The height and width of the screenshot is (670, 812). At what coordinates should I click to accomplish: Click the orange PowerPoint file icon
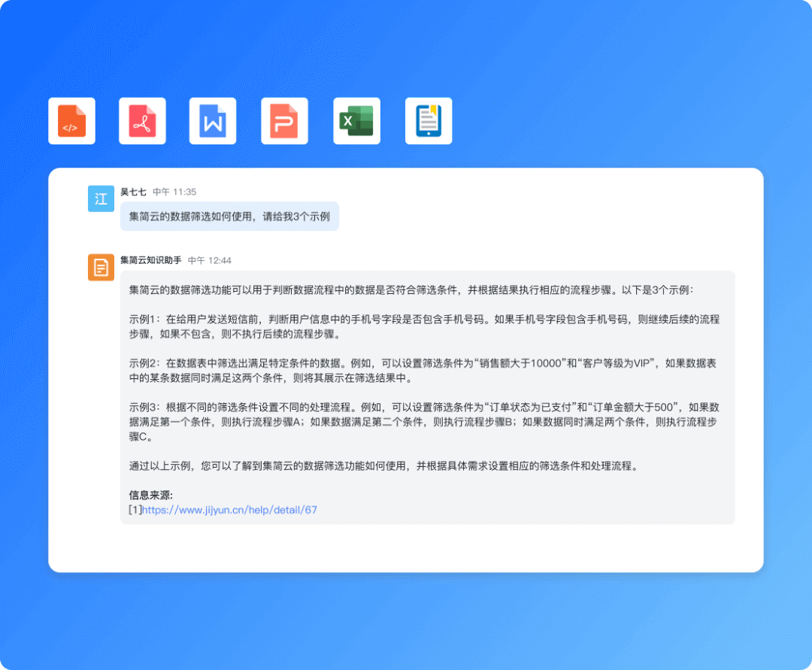(x=284, y=120)
